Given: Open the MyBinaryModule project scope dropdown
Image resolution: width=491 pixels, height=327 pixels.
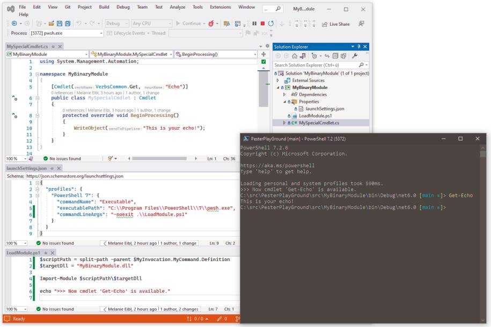Looking at the screenshot, I should pos(47,54).
